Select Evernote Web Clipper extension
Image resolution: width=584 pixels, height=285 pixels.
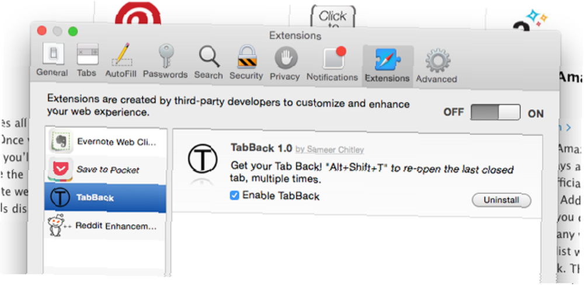(106, 141)
